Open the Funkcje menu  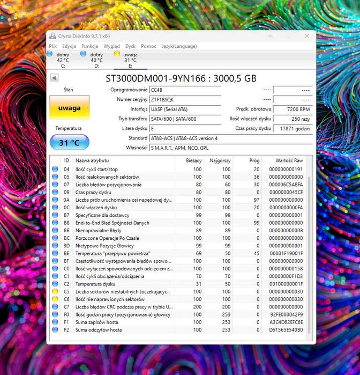click(x=89, y=46)
